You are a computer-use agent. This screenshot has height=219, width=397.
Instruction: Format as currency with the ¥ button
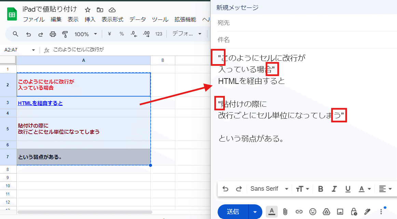pyautogui.click(x=109, y=34)
